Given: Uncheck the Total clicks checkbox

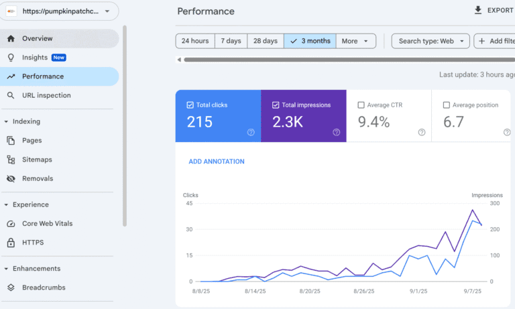Looking at the screenshot, I should [190, 105].
